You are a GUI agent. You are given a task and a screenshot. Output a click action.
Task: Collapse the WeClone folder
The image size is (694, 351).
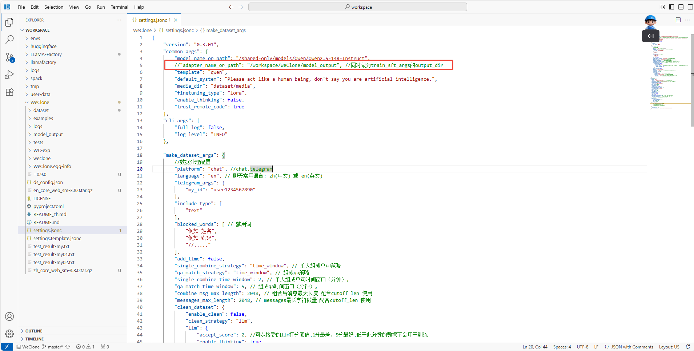pos(40,102)
